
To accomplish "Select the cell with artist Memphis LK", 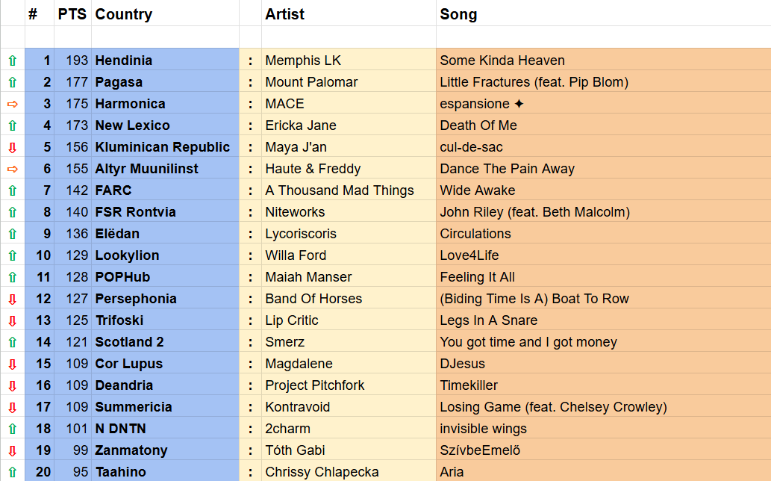I will [x=303, y=60].
